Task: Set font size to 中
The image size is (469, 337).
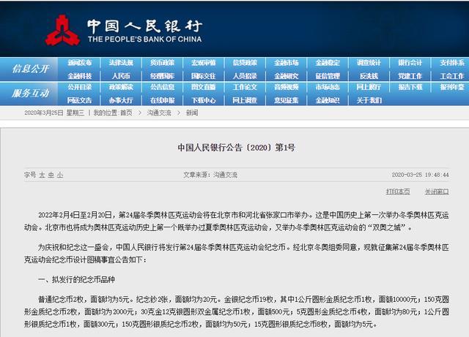Action: point(51,175)
